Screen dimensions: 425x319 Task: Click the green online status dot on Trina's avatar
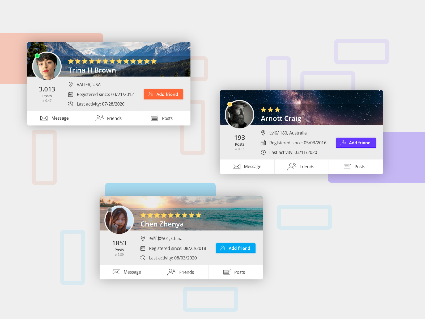pos(37,56)
